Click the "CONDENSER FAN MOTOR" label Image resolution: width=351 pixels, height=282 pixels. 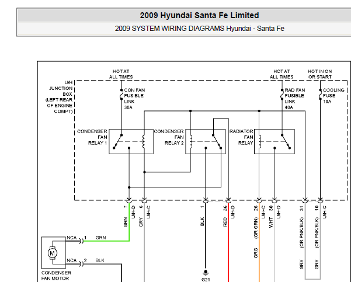56,276
